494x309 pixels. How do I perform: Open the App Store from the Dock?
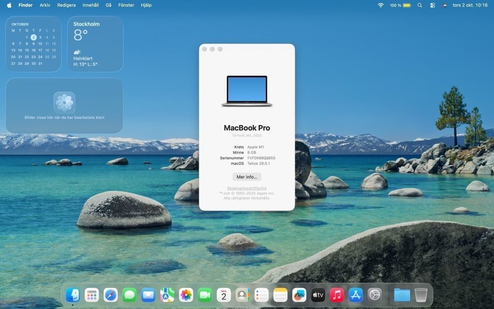(x=356, y=295)
